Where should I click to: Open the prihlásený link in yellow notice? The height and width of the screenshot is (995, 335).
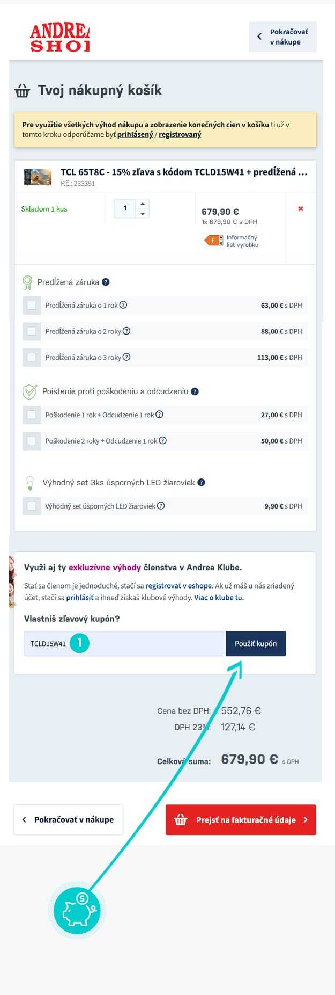tap(135, 134)
